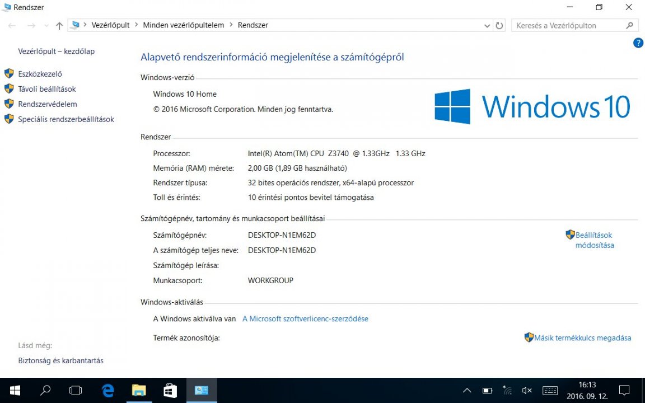Open the touch keyboard

coord(550,390)
